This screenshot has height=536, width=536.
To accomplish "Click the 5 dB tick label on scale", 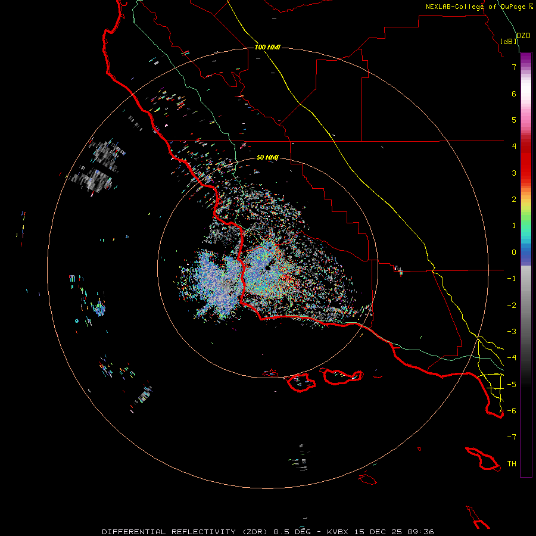I will [514, 120].
